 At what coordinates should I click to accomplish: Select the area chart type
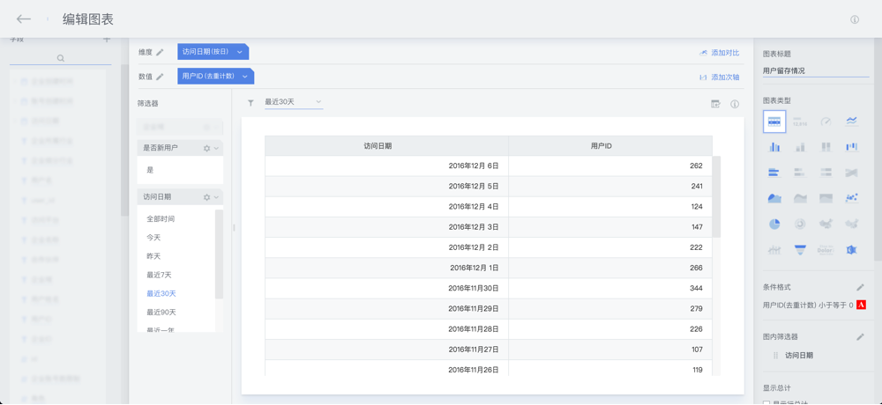pyautogui.click(x=774, y=198)
